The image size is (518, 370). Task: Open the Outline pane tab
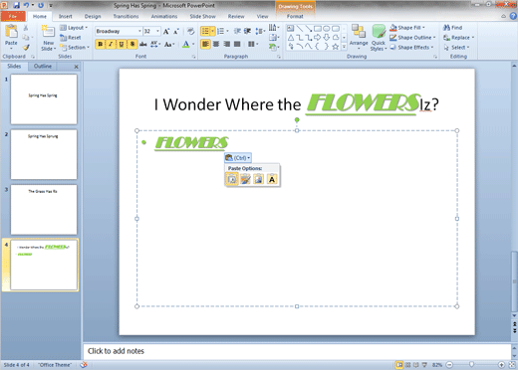(43, 67)
